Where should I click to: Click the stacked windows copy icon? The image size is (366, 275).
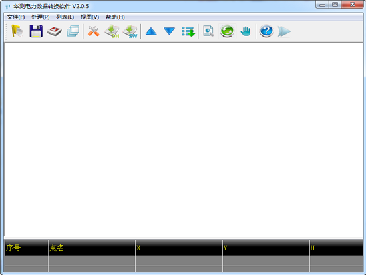[x=73, y=31]
